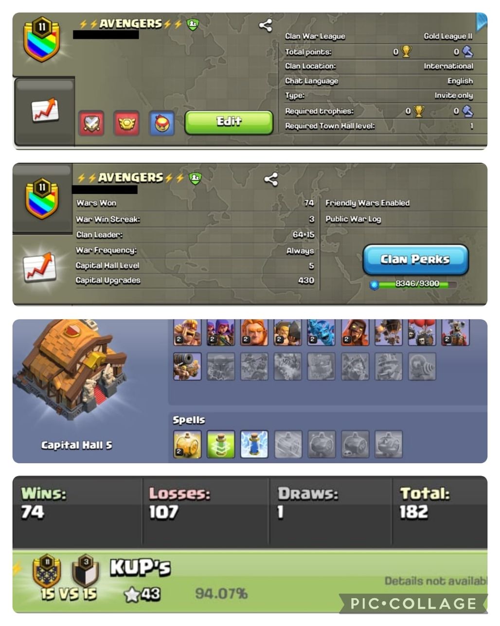The height and width of the screenshot is (626, 500).
Task: Open the blue clan games medal icon
Action: [162, 123]
